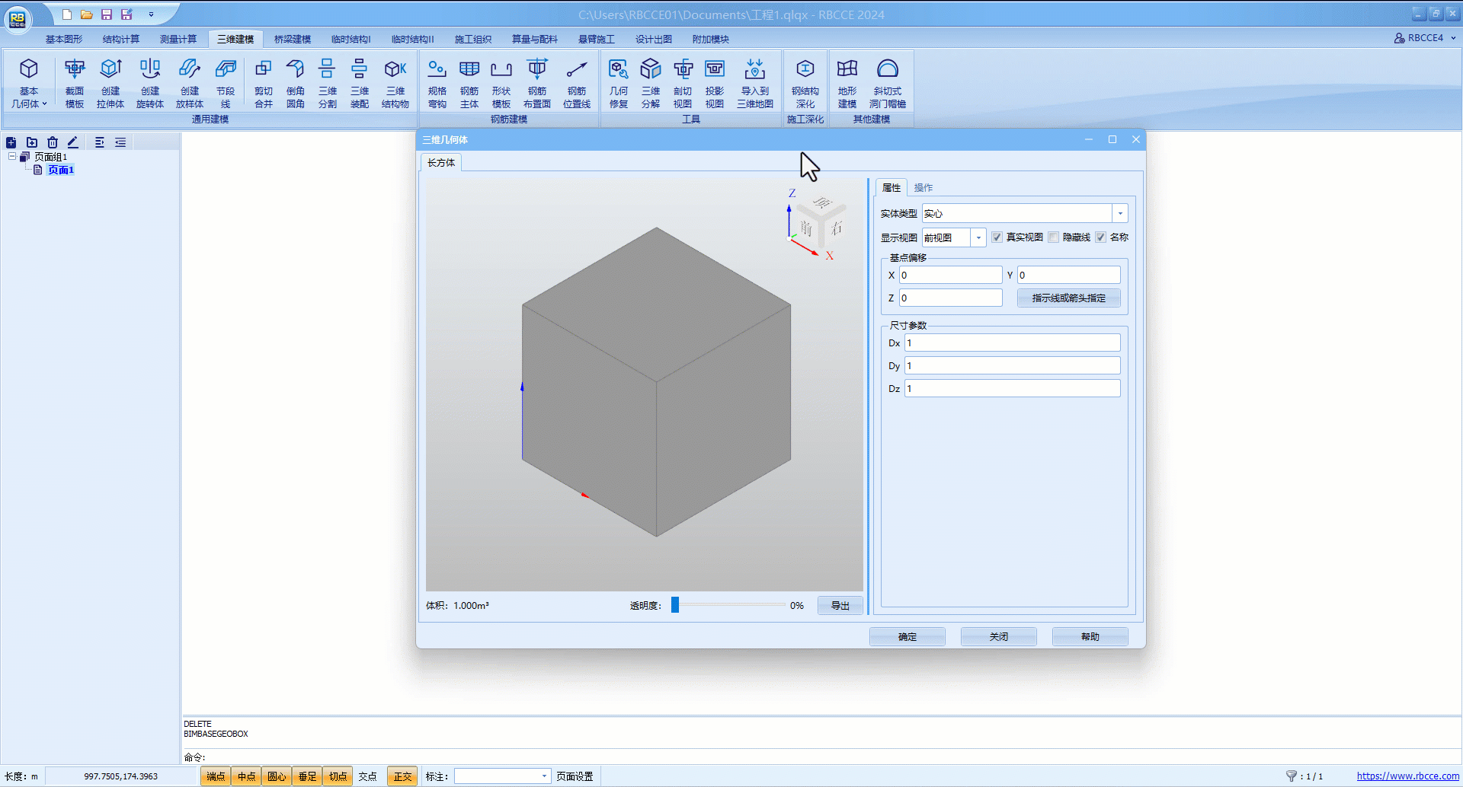Open the 实体类型 dropdown
Image resolution: width=1463 pixels, height=787 pixels.
coord(1120,214)
